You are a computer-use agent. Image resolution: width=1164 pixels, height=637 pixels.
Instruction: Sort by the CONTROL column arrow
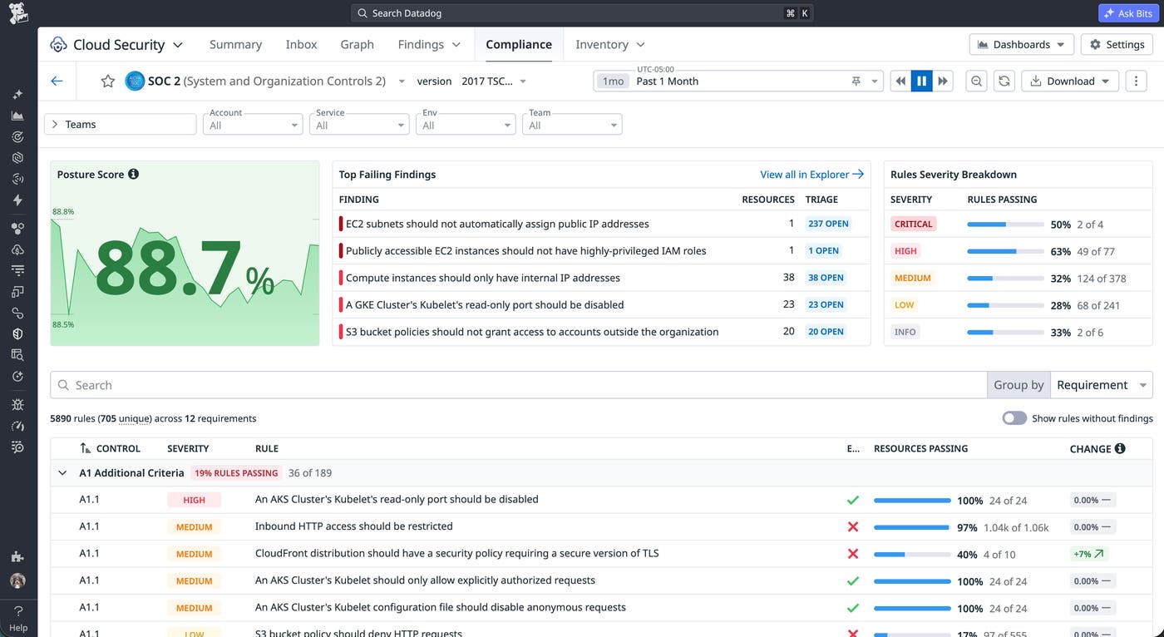coord(85,448)
